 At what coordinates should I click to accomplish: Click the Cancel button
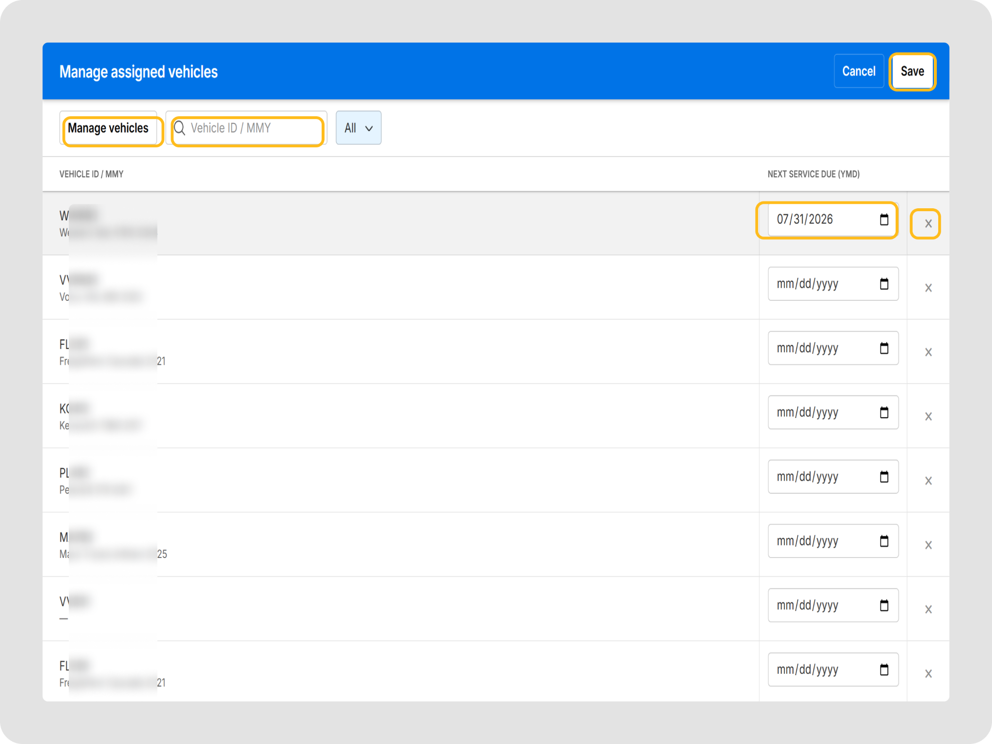tap(859, 71)
